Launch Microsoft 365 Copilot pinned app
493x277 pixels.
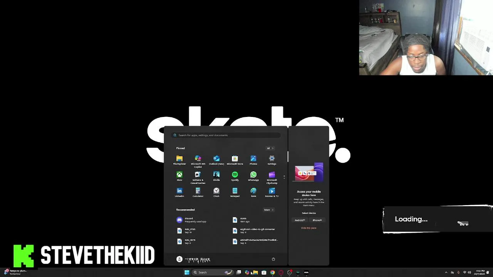point(198,161)
